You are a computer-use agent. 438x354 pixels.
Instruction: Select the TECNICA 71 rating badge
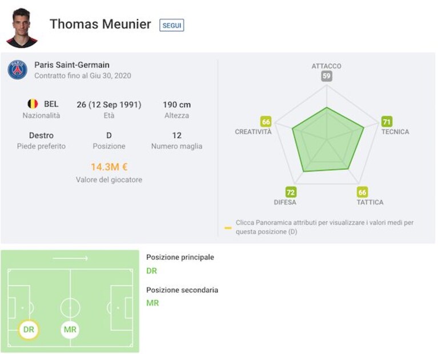(387, 121)
